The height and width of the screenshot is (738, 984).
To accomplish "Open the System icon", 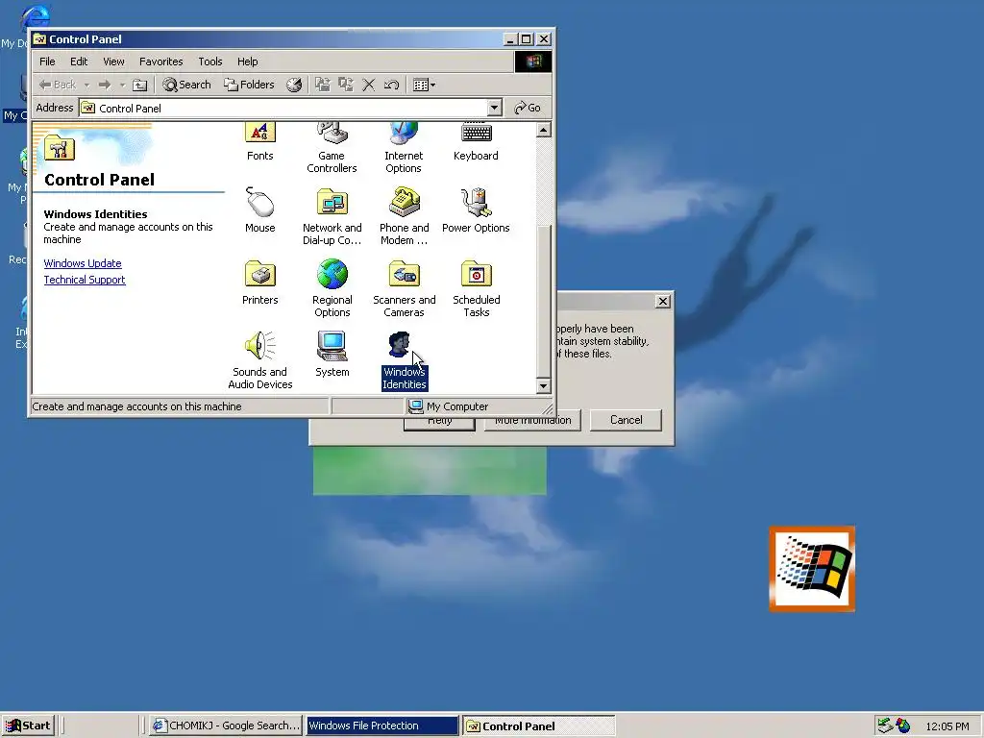I will coord(332,355).
